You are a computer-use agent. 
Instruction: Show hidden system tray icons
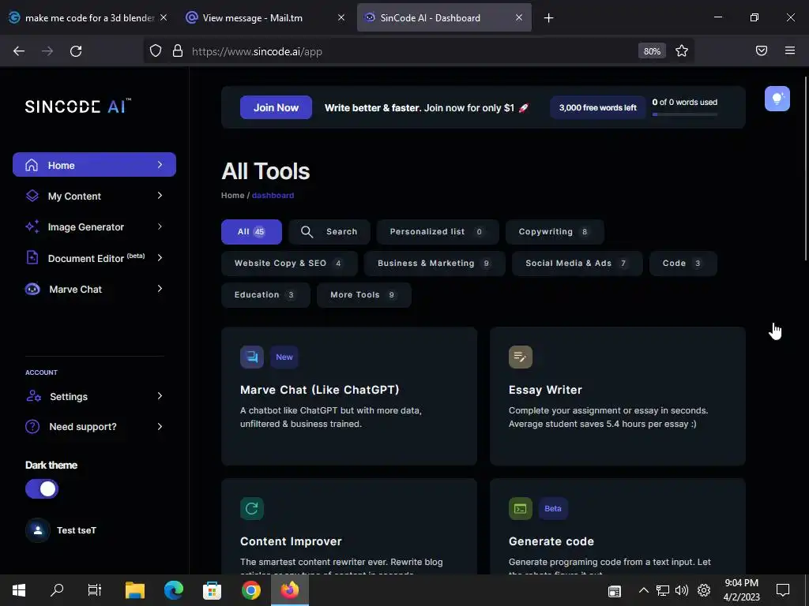[x=643, y=590]
